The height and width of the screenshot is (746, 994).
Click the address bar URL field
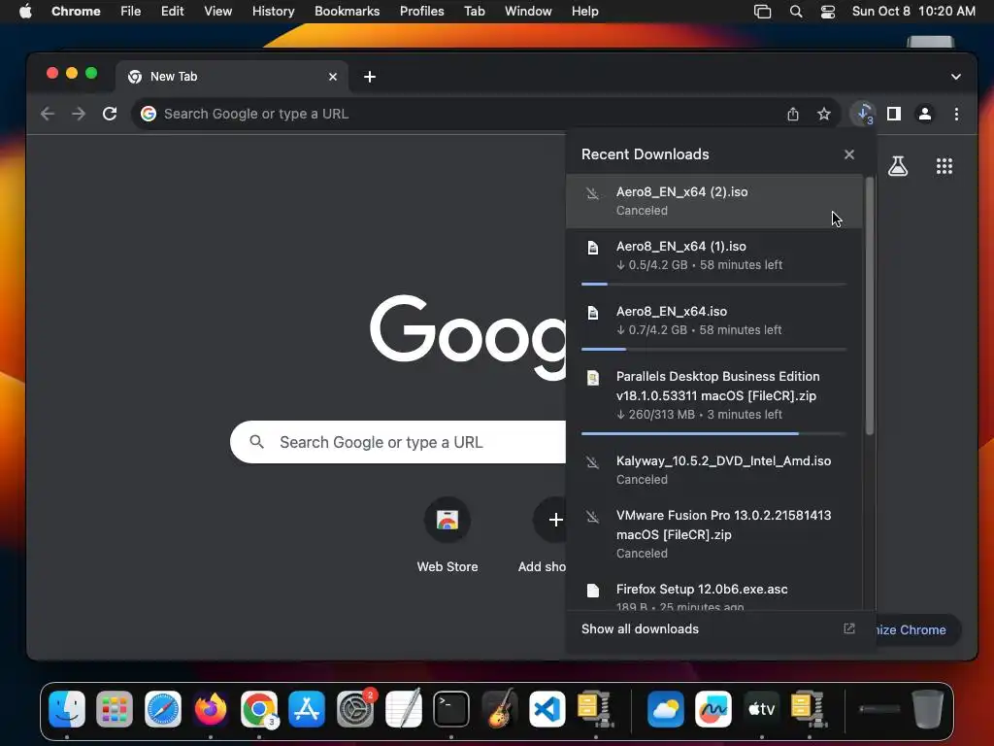coord(468,115)
